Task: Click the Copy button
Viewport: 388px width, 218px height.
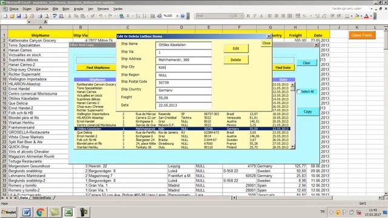Action: pyautogui.click(x=307, y=111)
